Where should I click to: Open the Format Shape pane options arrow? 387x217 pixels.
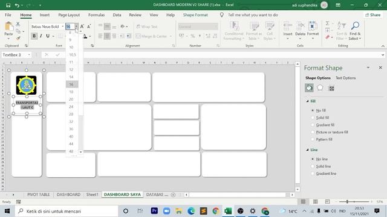pyautogui.click(x=368, y=68)
